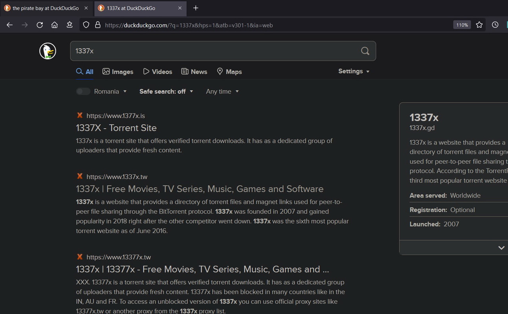Screen dimensions: 508x314
Task: Open the Safe search: off dropdown
Action: pyautogui.click(x=166, y=91)
